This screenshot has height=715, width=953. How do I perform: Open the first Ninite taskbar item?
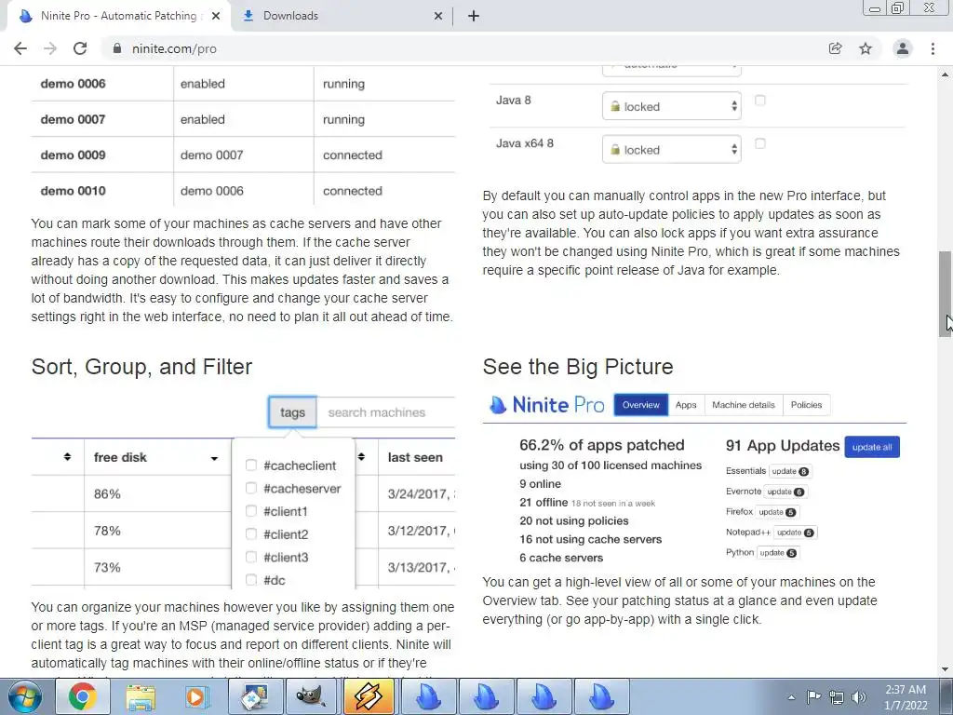(x=427, y=696)
